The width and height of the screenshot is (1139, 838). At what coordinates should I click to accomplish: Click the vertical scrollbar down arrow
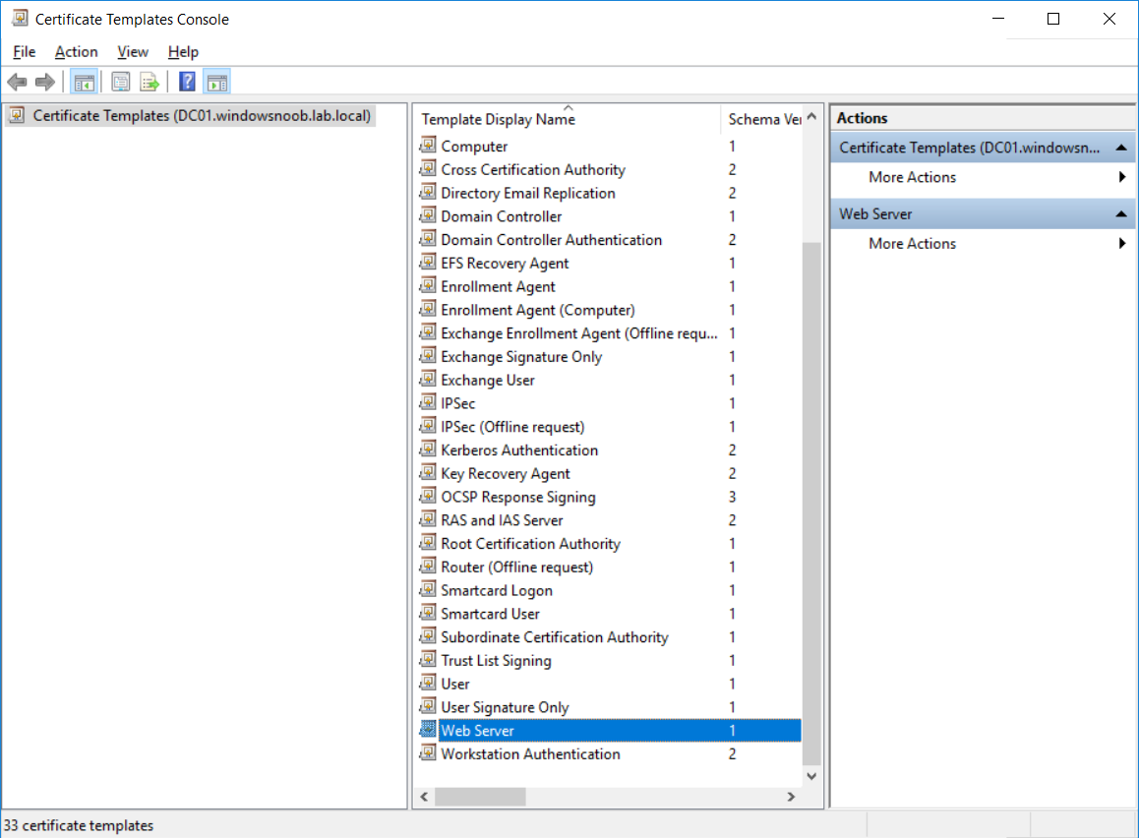(x=811, y=776)
